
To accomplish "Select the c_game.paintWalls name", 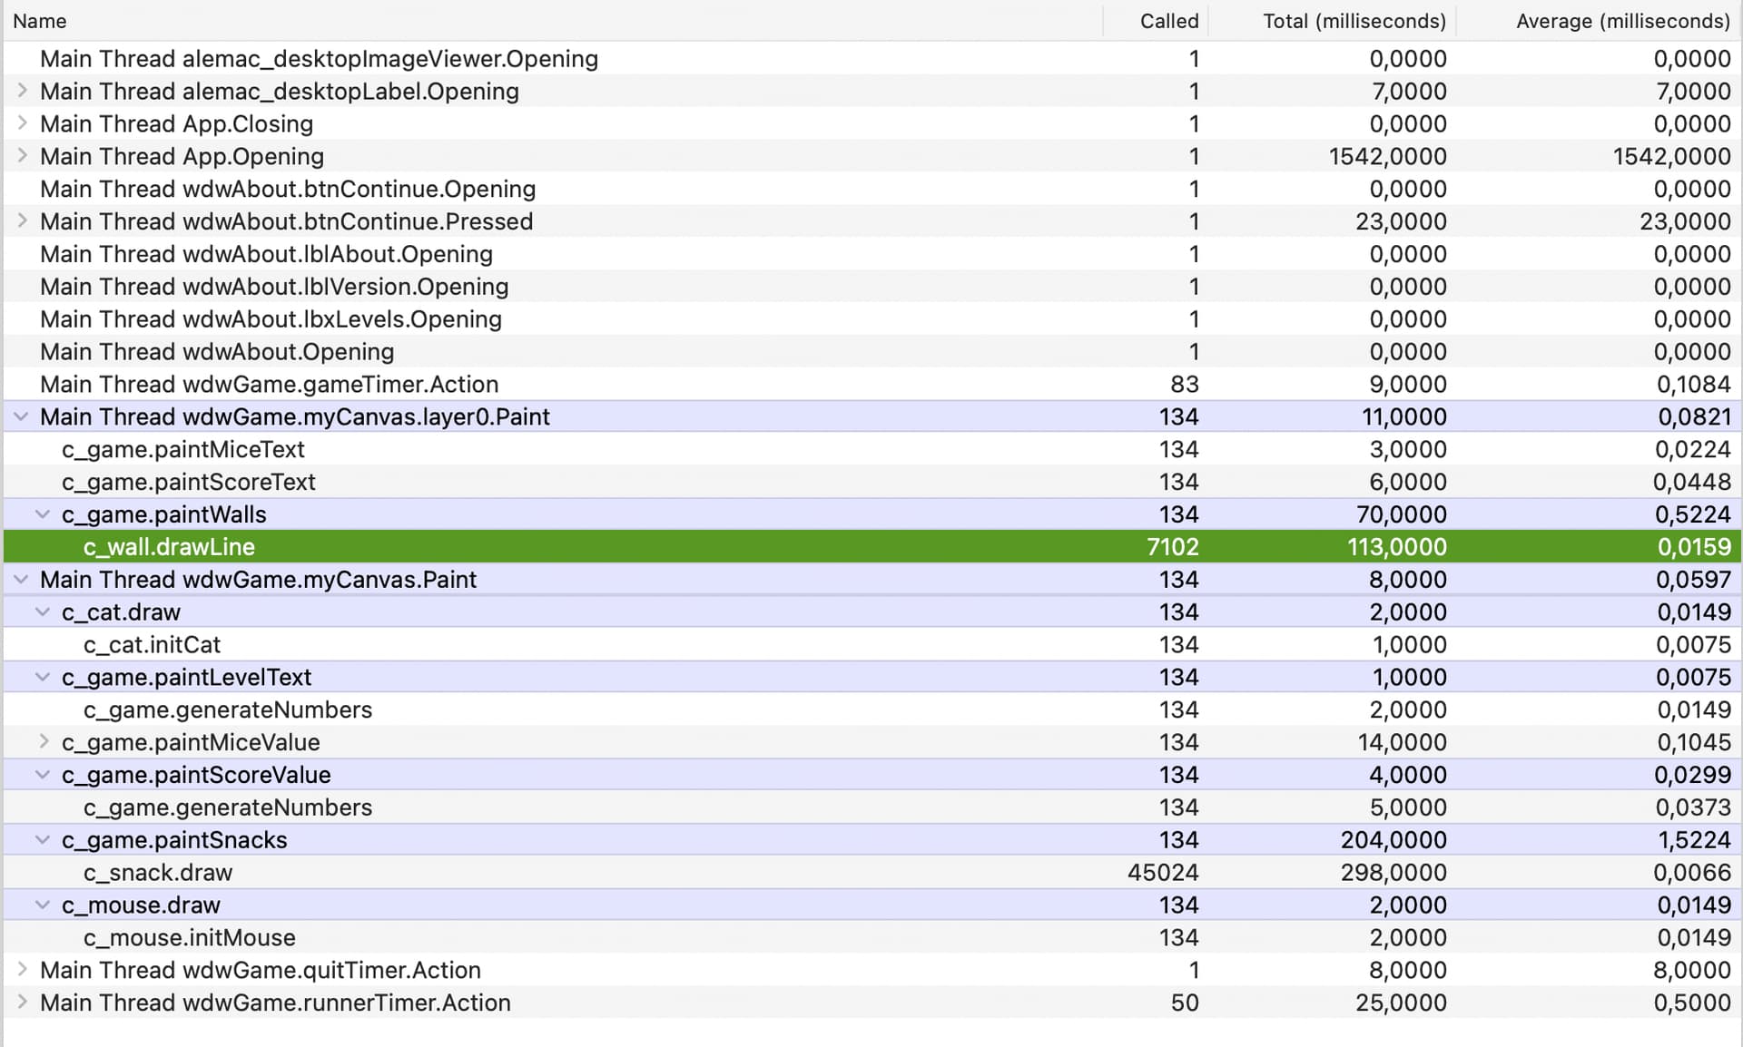I will pos(164,515).
